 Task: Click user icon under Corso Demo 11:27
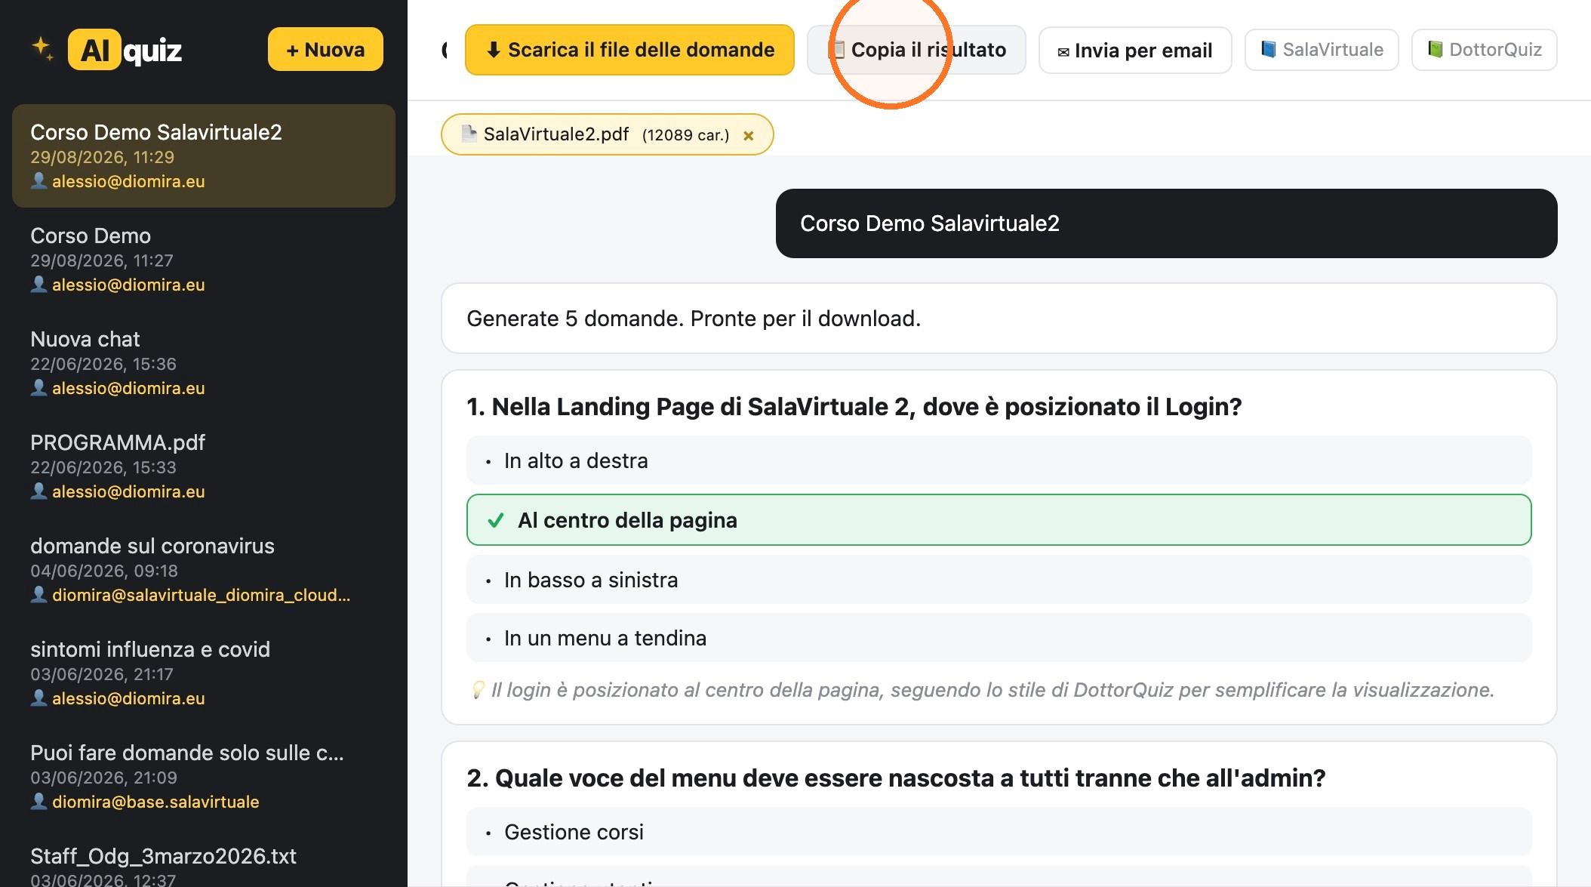coord(38,284)
